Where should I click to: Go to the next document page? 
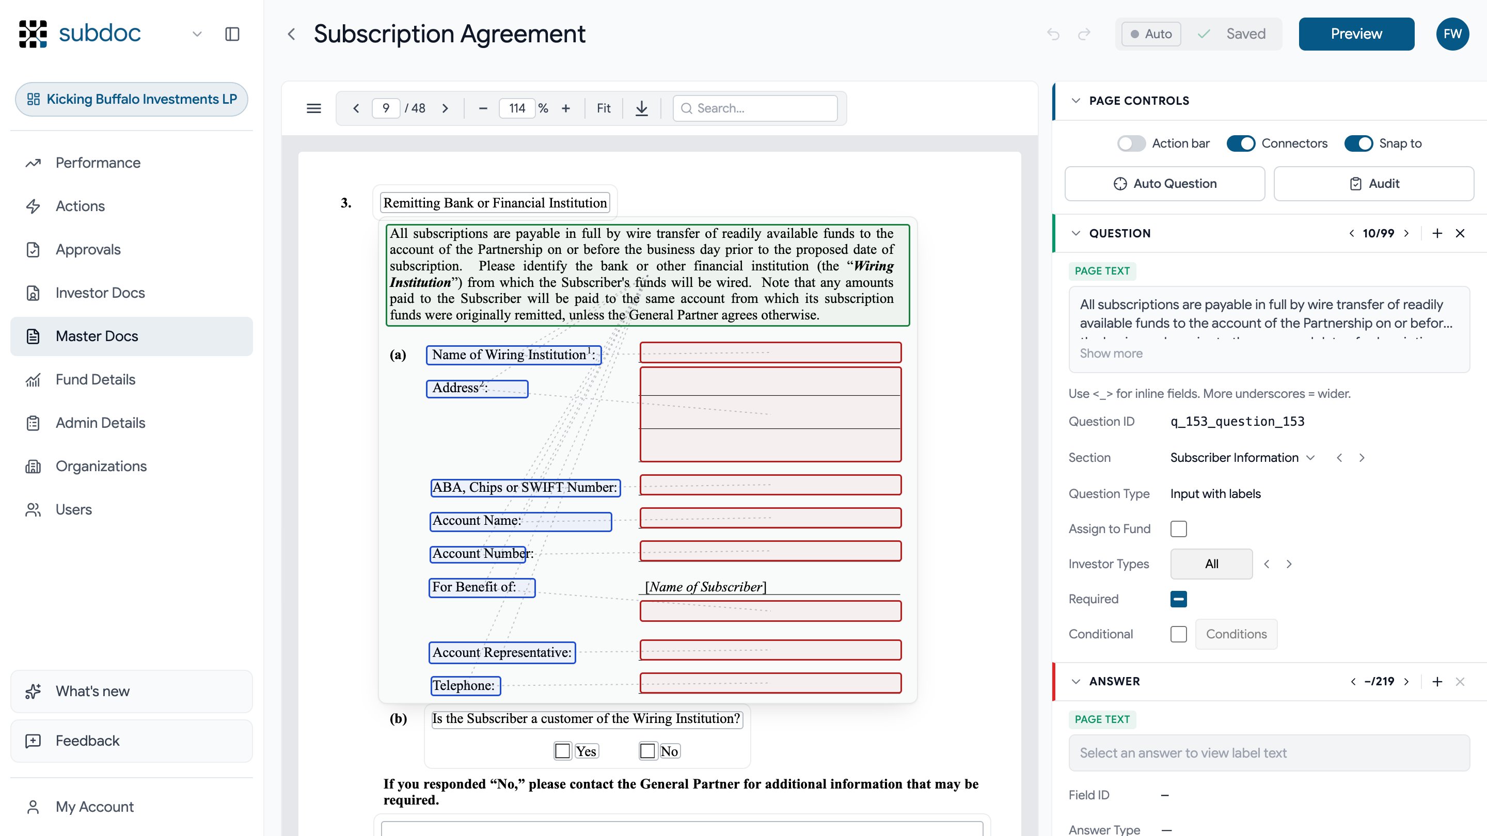click(445, 108)
